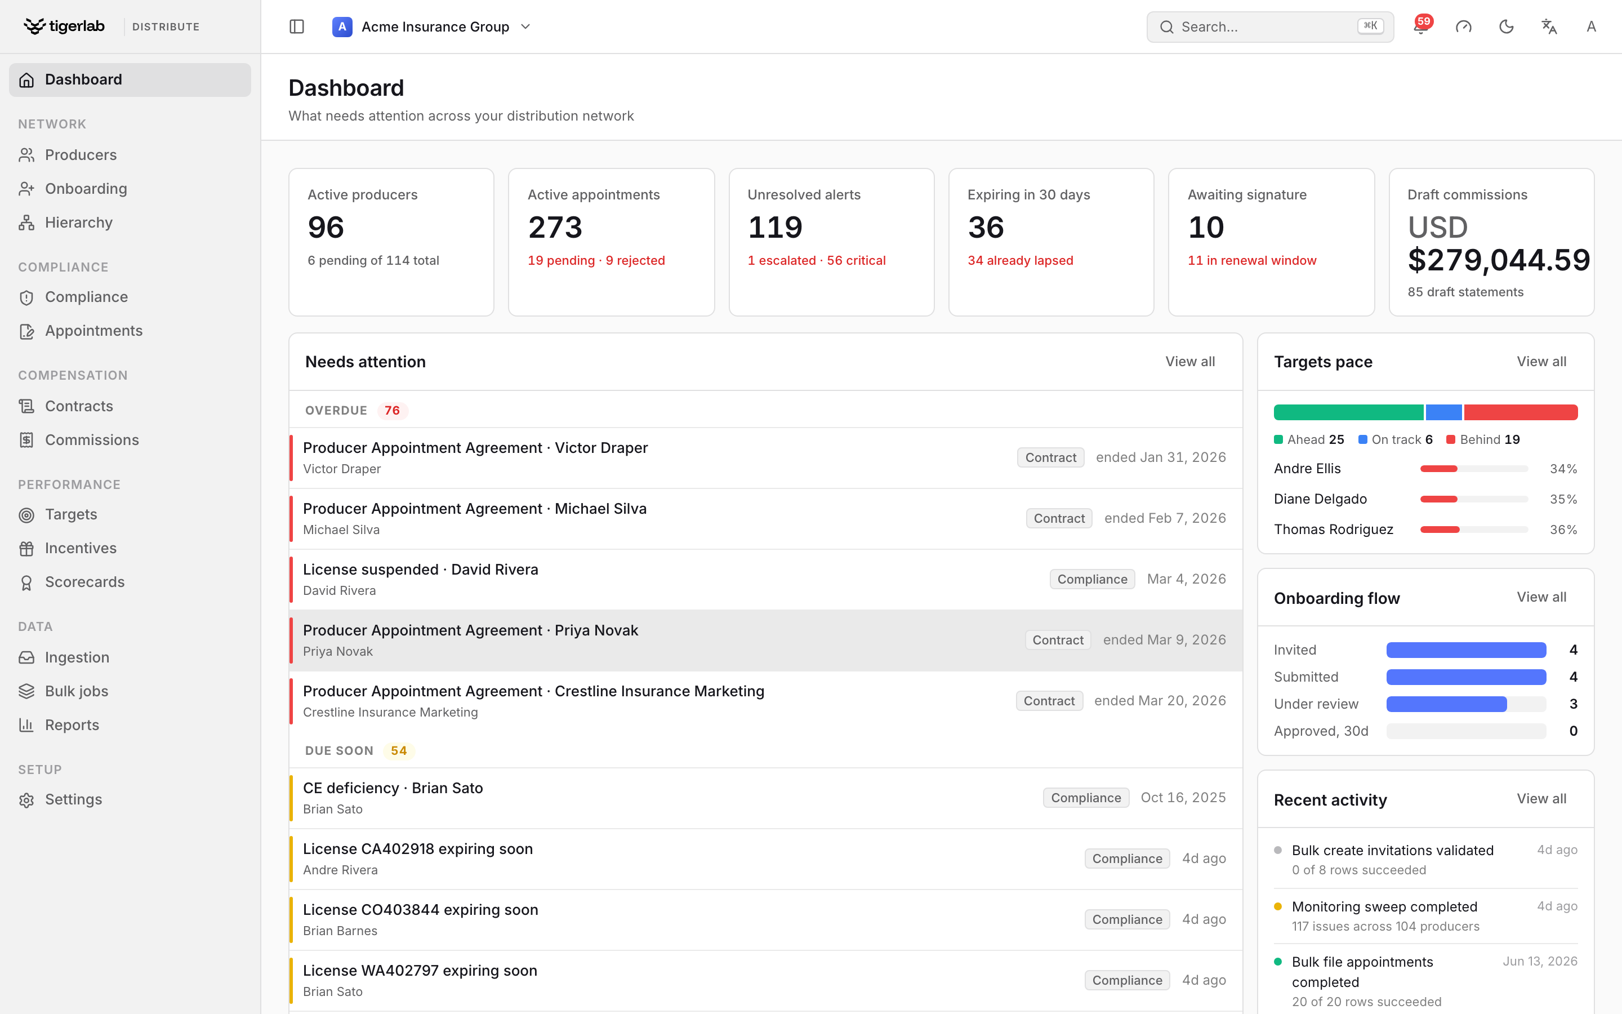1622x1014 pixels.
Task: Click the Onboarding add-user icon
Action: tap(27, 189)
